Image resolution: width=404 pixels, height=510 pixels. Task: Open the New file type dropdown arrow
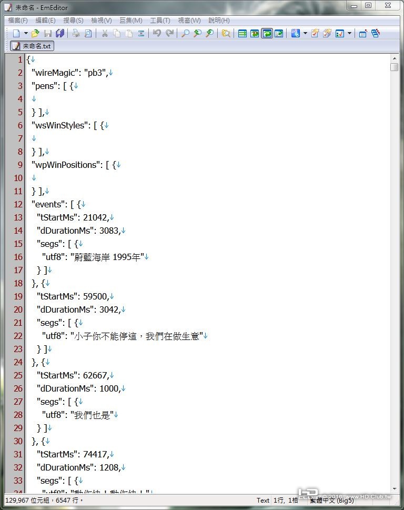click(x=26, y=33)
